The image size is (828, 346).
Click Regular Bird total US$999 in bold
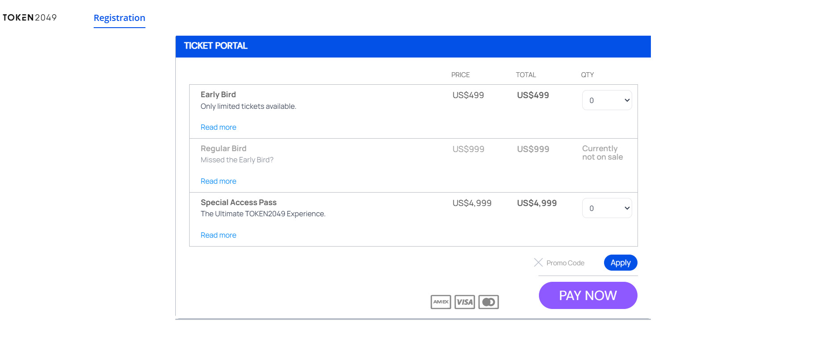click(533, 149)
